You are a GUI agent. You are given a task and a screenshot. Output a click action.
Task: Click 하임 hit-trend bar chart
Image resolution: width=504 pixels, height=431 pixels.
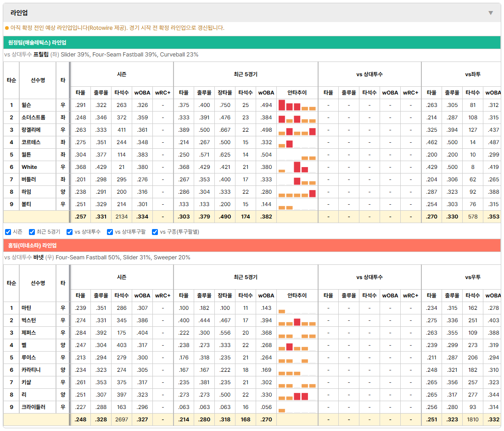coord(297,192)
